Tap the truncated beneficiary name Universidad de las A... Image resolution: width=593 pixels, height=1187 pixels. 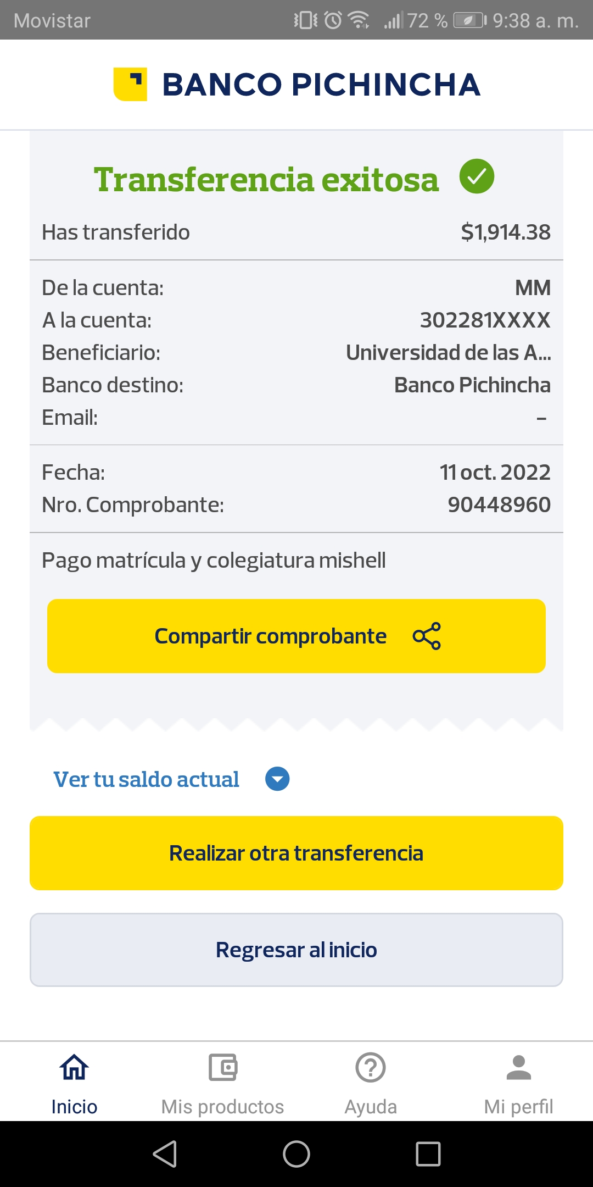click(448, 353)
